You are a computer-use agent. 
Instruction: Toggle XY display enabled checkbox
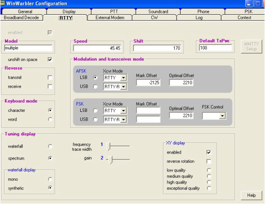click(x=209, y=152)
